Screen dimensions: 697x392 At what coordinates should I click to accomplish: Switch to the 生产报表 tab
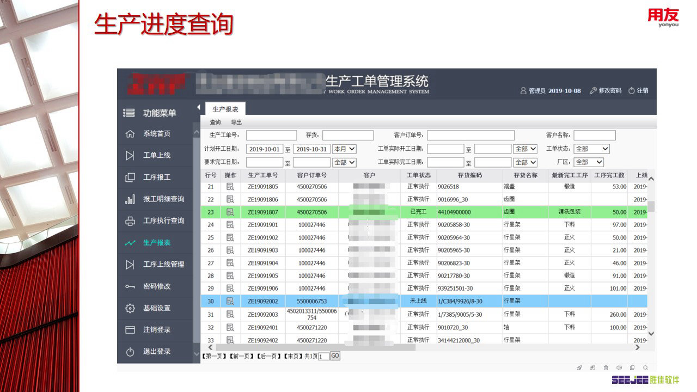point(225,109)
